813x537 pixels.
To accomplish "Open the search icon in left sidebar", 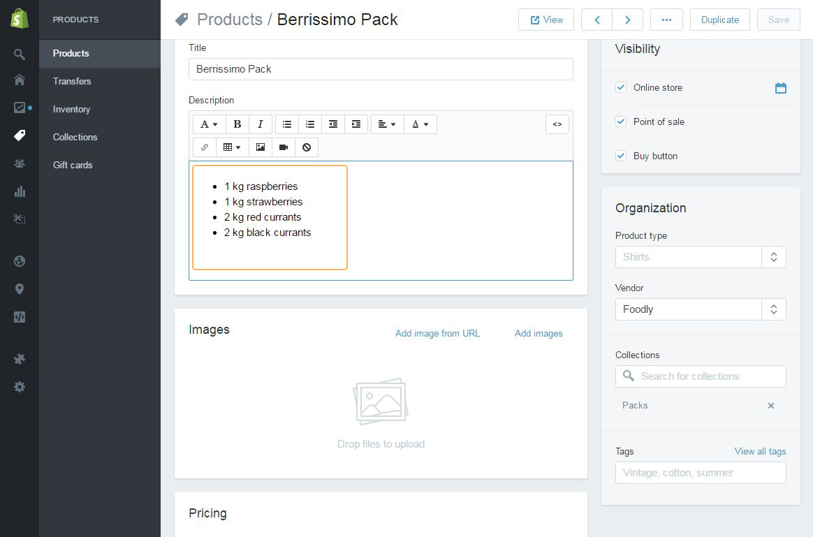I will (x=20, y=54).
